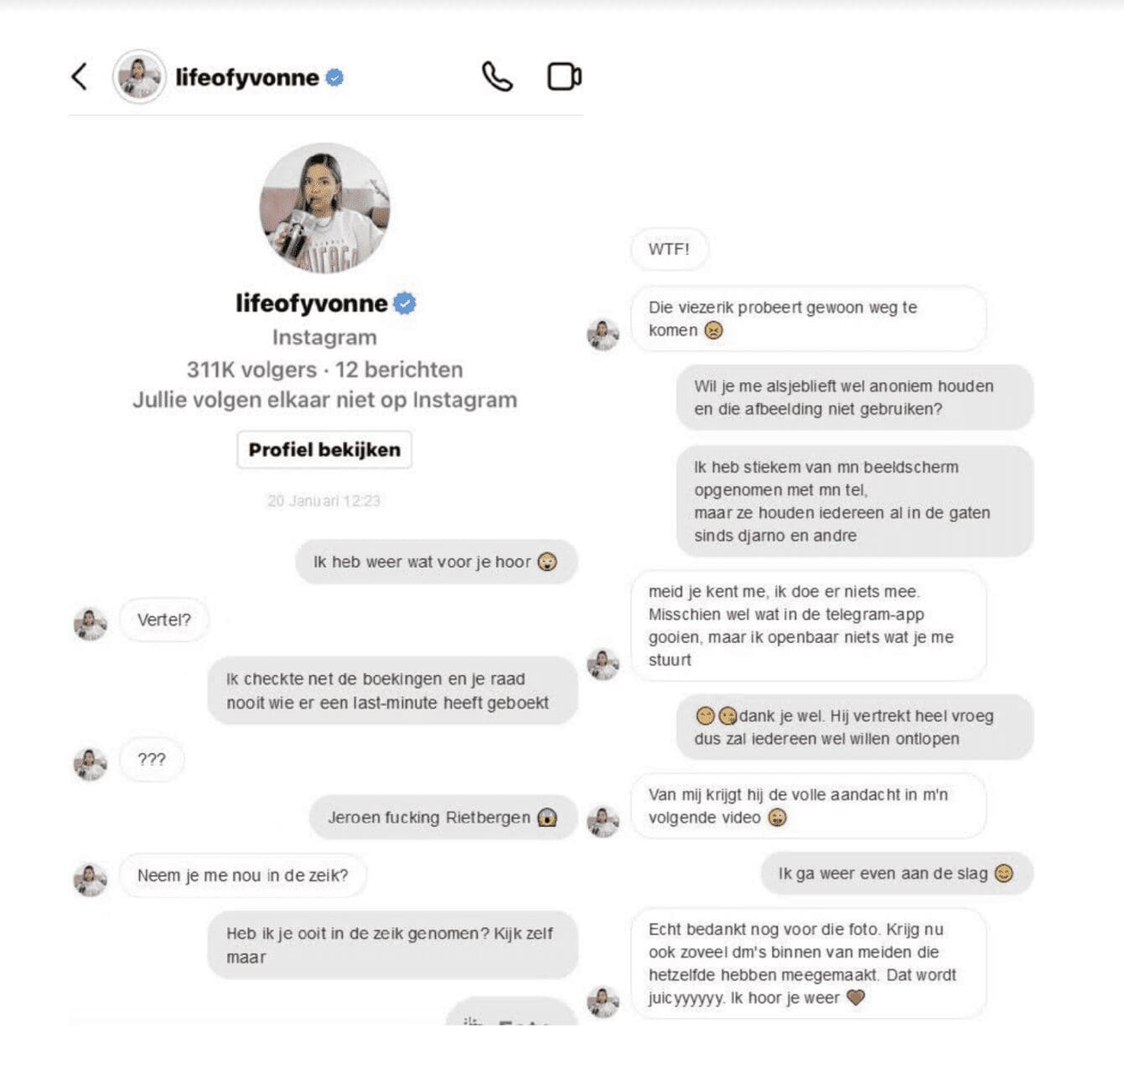Select the 'Wil je me alsjeblieft wel anoniem houden' message

coord(855,397)
